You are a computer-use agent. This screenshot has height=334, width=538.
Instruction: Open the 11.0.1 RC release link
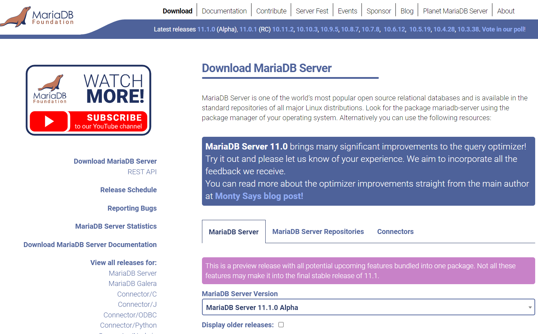point(248,29)
